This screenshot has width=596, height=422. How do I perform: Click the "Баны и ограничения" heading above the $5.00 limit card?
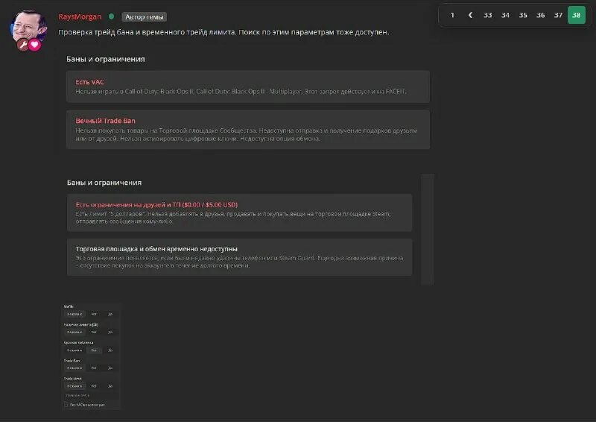tap(104, 183)
